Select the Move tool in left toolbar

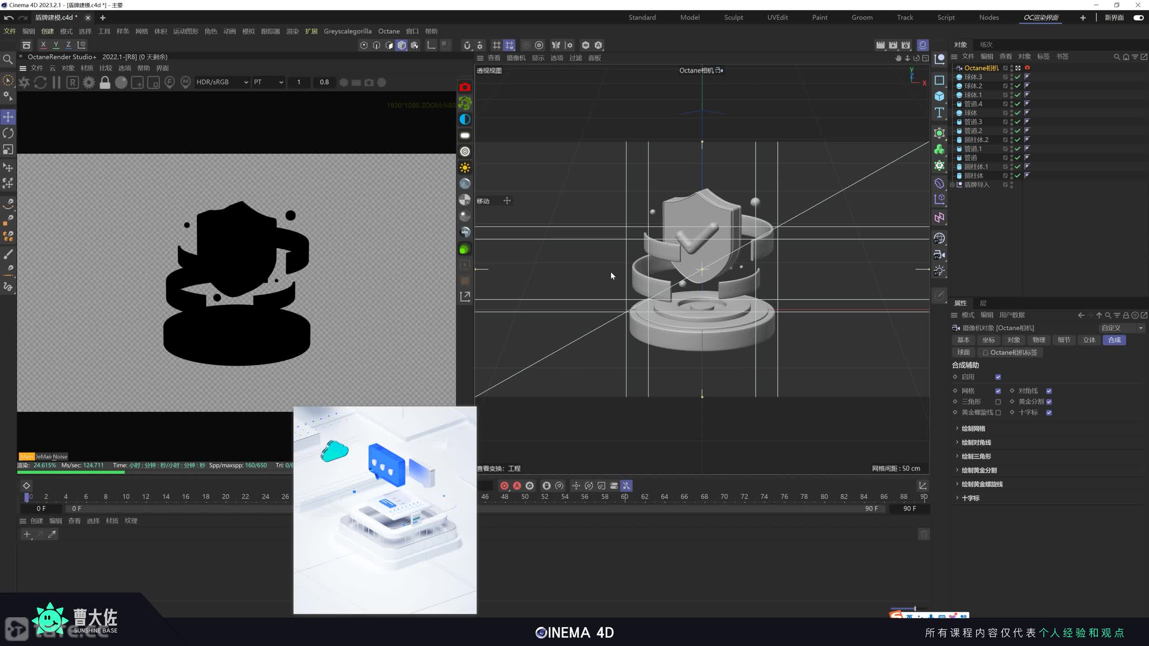tap(8, 117)
